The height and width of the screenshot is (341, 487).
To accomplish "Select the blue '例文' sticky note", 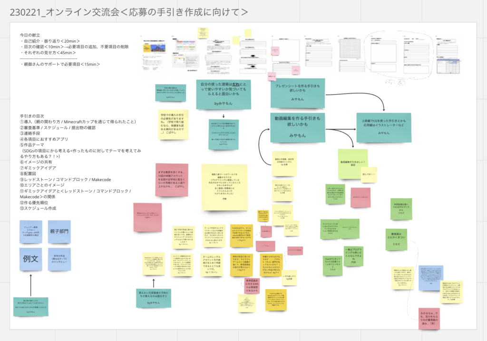I will pyautogui.click(x=31, y=259).
